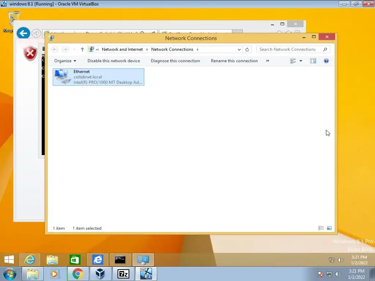Screen dimensions: 375x281
Task: Open the view options dropdown arrow
Action: pyautogui.click(x=301, y=61)
